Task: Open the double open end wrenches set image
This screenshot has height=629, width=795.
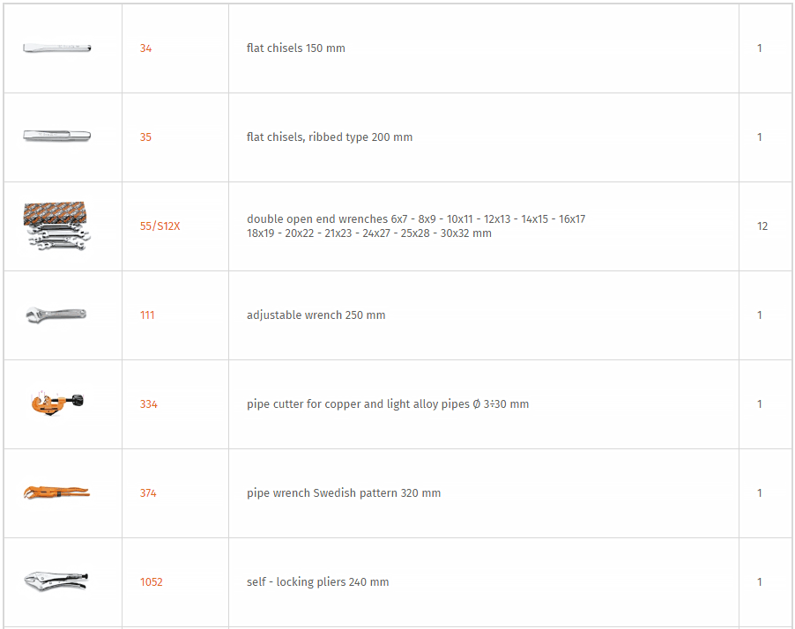Action: point(56,226)
